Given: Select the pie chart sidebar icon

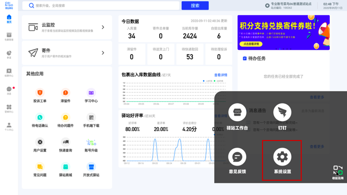Looking at the screenshot, I should pyautogui.click(x=9, y=53).
